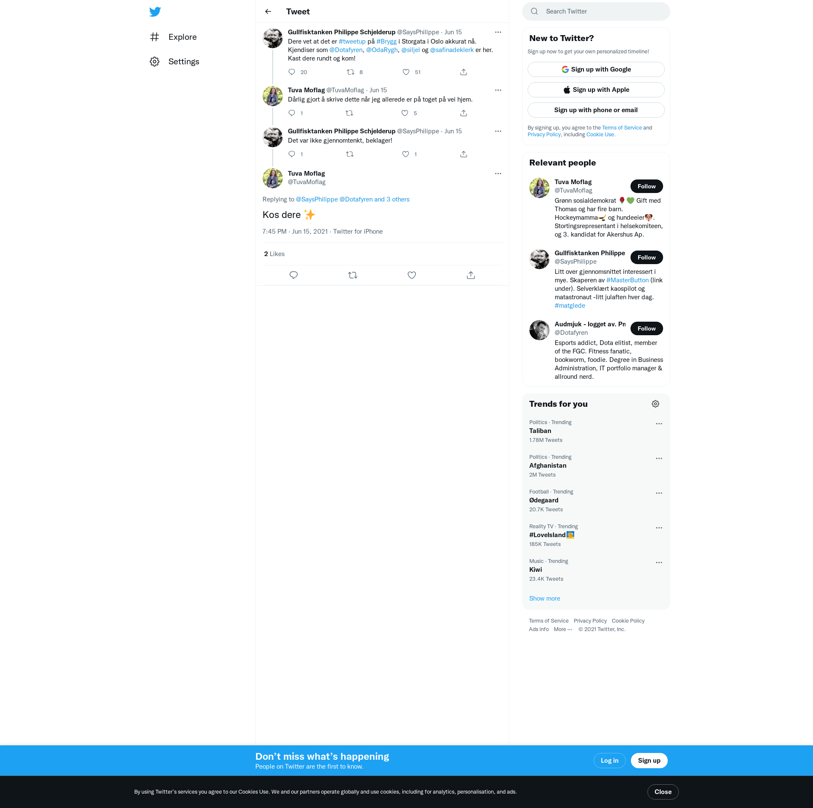Image resolution: width=813 pixels, height=808 pixels.
Task: Click the Search Twitter field
Action: pos(596,11)
